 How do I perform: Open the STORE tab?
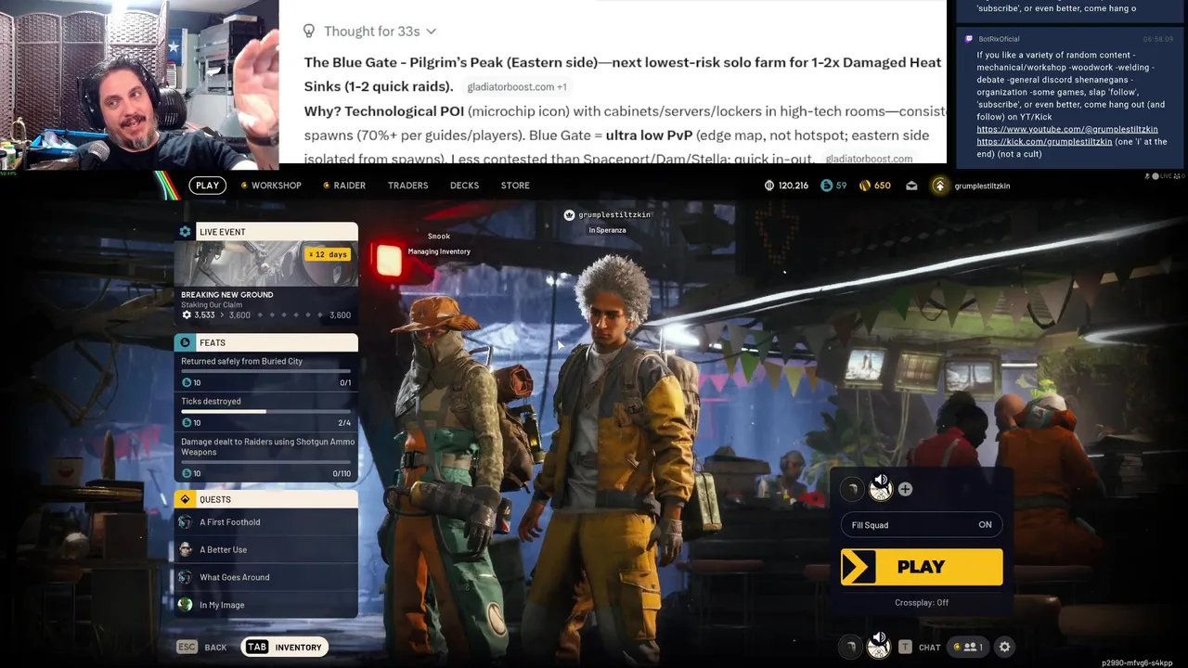(x=515, y=186)
